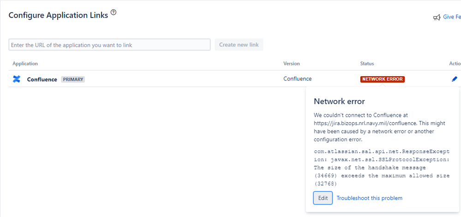This screenshot has height=217, width=461.
Task: Click the NETWORK ERROR status badge
Action: (x=383, y=79)
